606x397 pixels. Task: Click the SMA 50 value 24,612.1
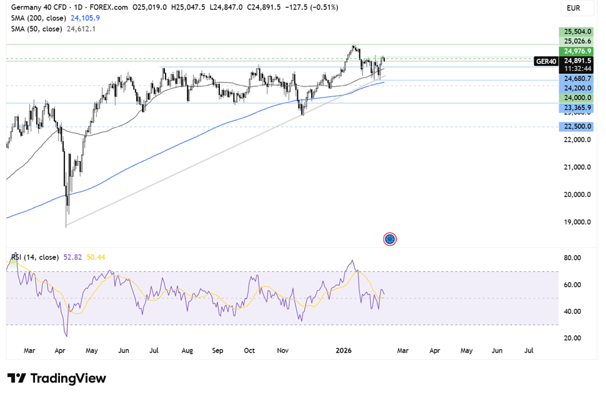tap(81, 29)
